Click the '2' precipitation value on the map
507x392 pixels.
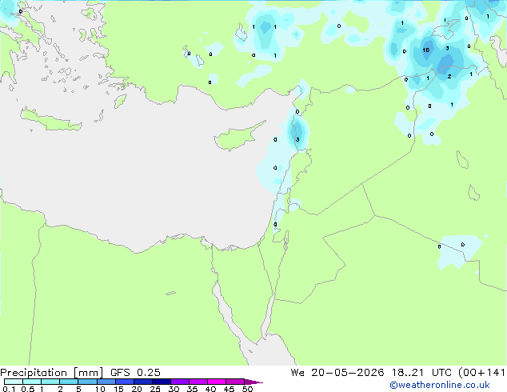pos(449,76)
